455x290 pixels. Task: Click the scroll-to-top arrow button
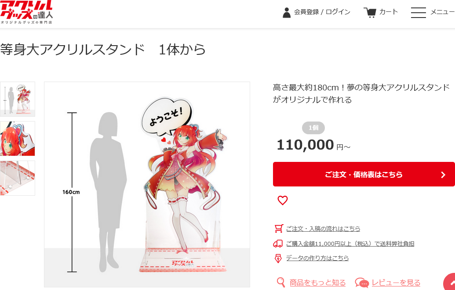tap(450, 283)
